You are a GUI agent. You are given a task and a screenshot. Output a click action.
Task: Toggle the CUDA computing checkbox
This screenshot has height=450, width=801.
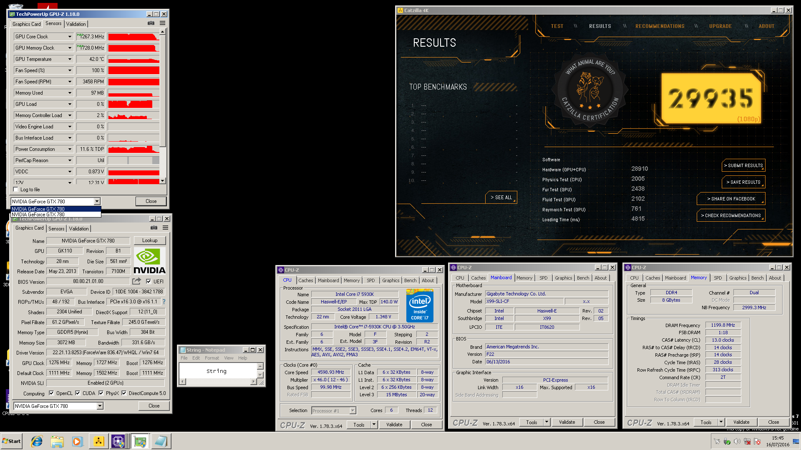[78, 393]
